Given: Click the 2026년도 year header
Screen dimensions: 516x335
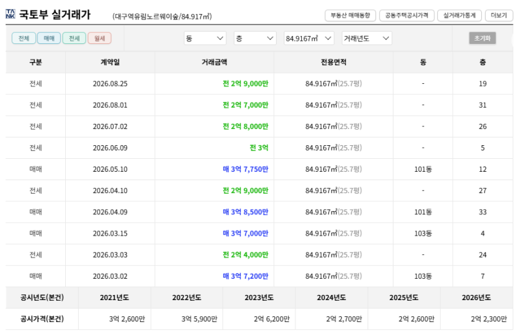Looking at the screenshot, I should pyautogui.click(x=476, y=298).
